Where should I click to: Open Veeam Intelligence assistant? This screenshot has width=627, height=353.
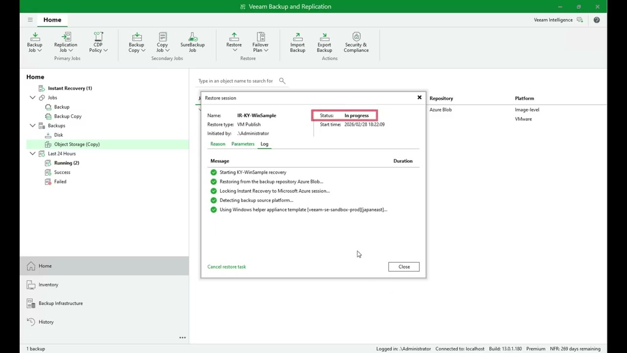(x=558, y=20)
